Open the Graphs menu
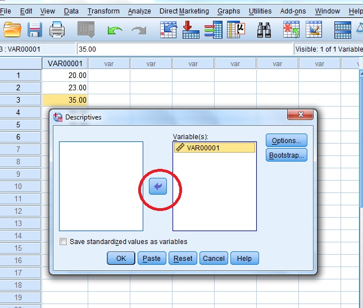 [229, 11]
